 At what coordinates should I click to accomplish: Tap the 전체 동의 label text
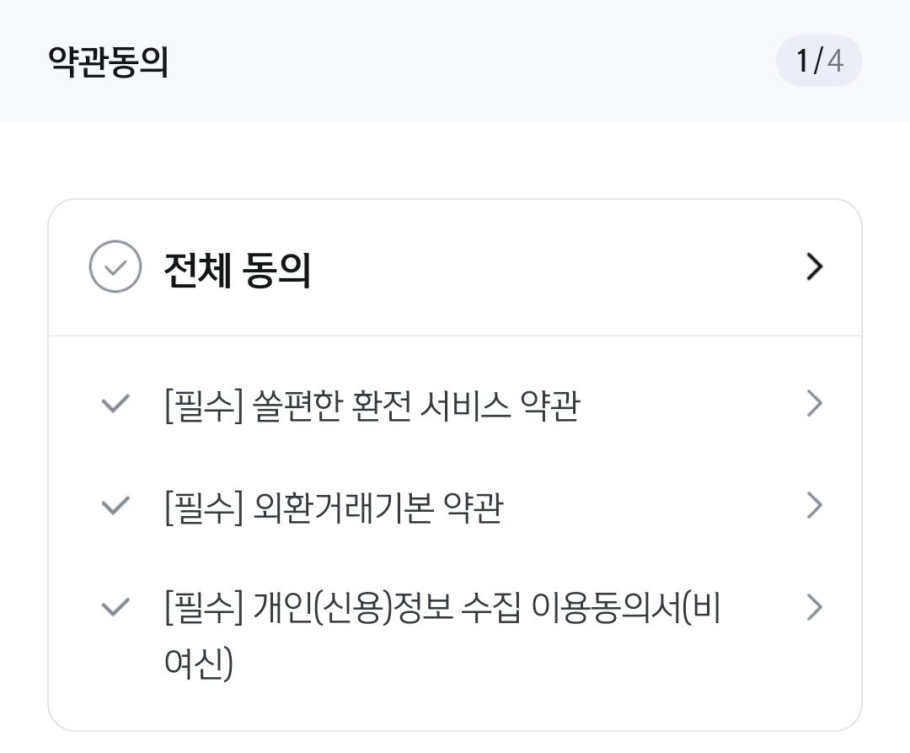click(x=236, y=266)
